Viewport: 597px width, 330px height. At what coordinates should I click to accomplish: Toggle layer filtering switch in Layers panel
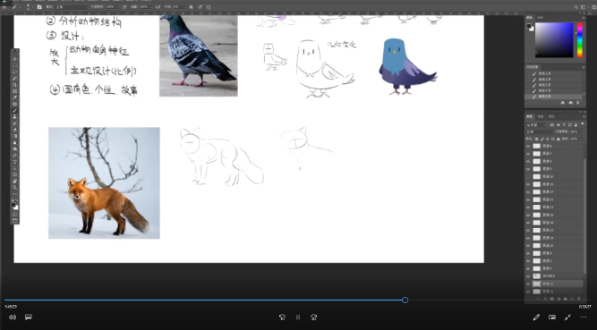[x=583, y=124]
